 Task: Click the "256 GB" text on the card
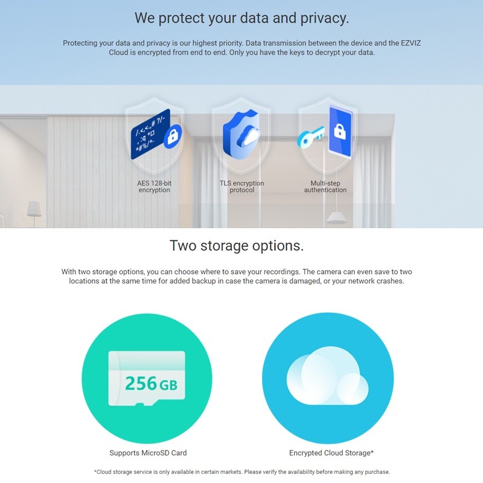pos(151,383)
